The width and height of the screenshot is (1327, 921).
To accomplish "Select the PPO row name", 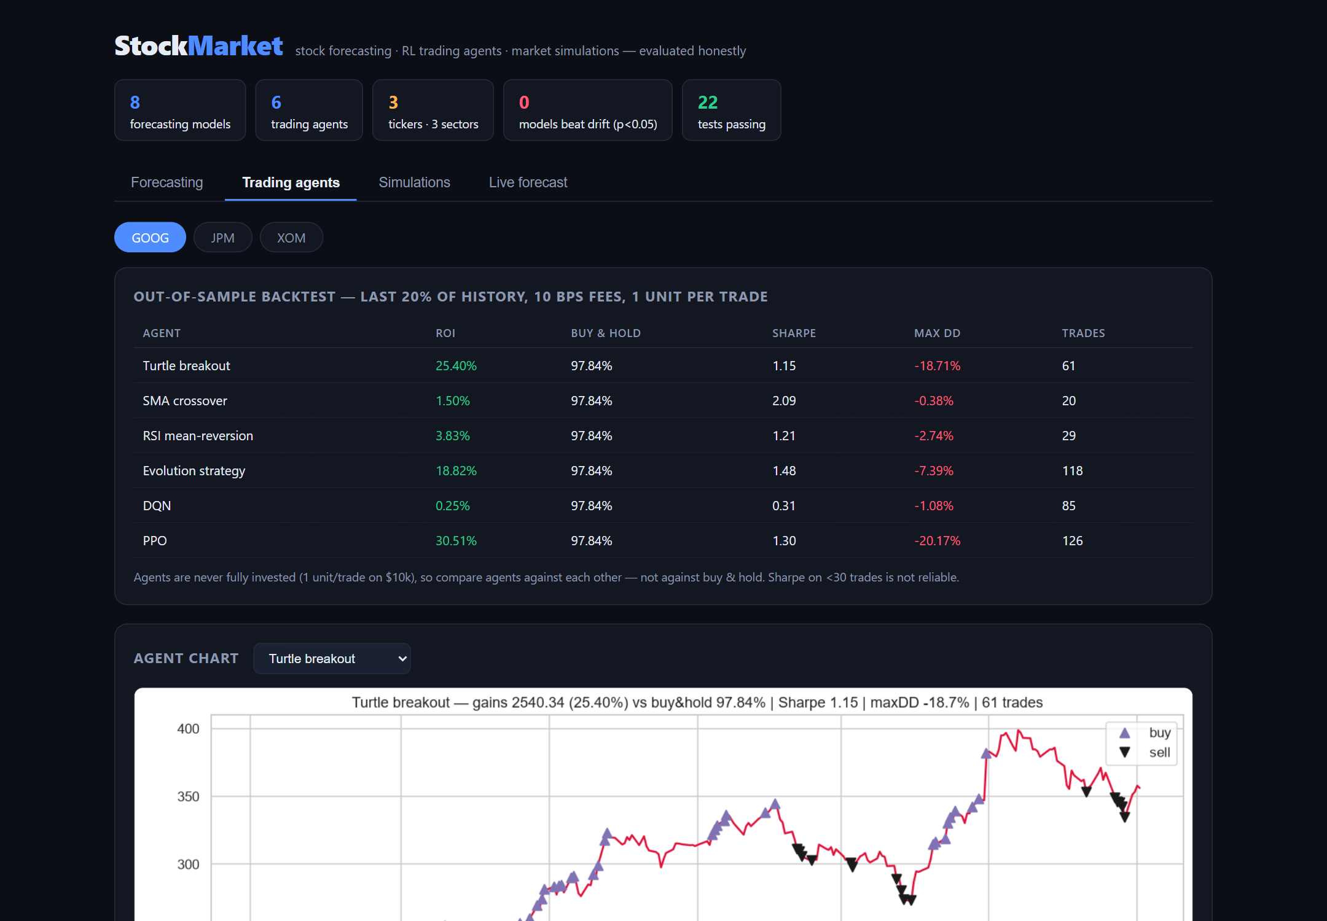I will 155,541.
